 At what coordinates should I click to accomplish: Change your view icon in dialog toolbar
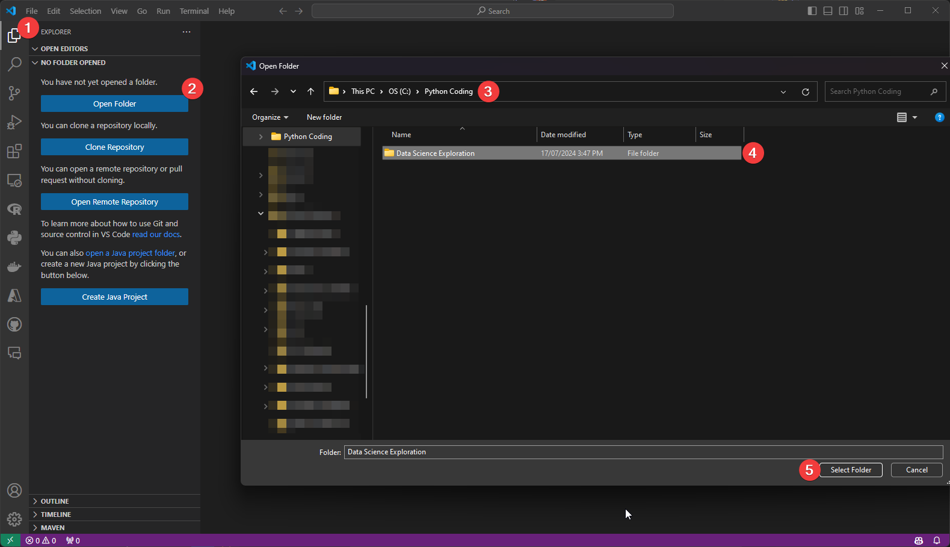coord(902,117)
